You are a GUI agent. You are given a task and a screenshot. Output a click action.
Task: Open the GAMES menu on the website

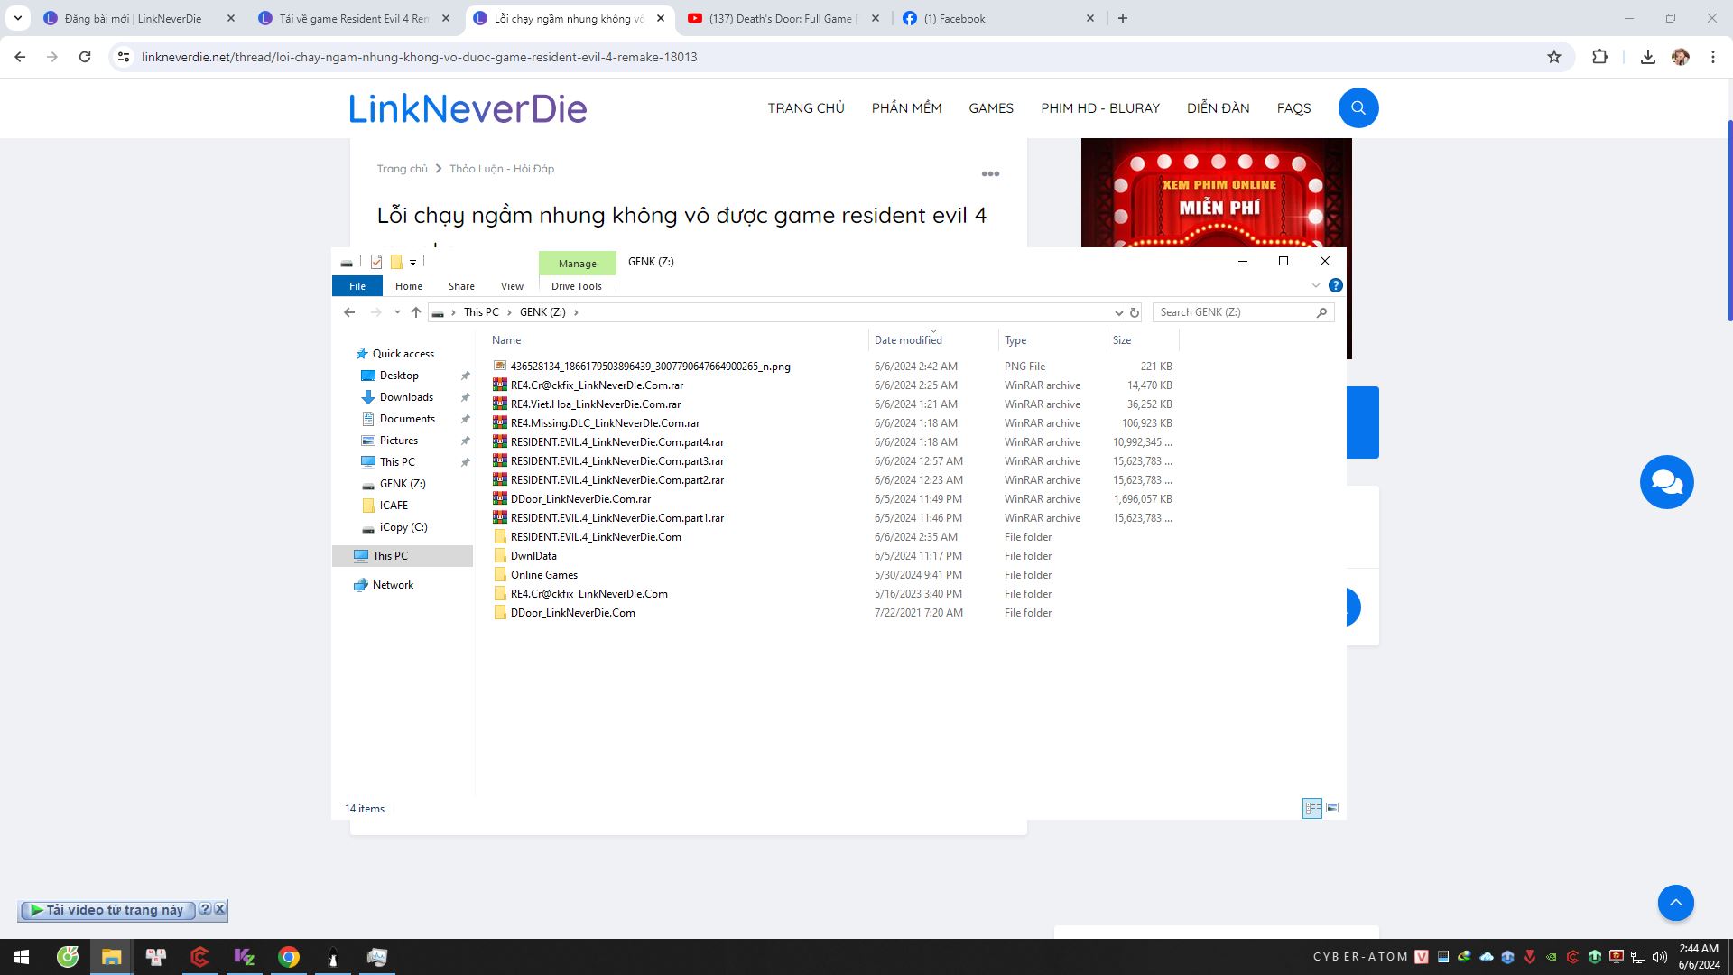click(990, 108)
